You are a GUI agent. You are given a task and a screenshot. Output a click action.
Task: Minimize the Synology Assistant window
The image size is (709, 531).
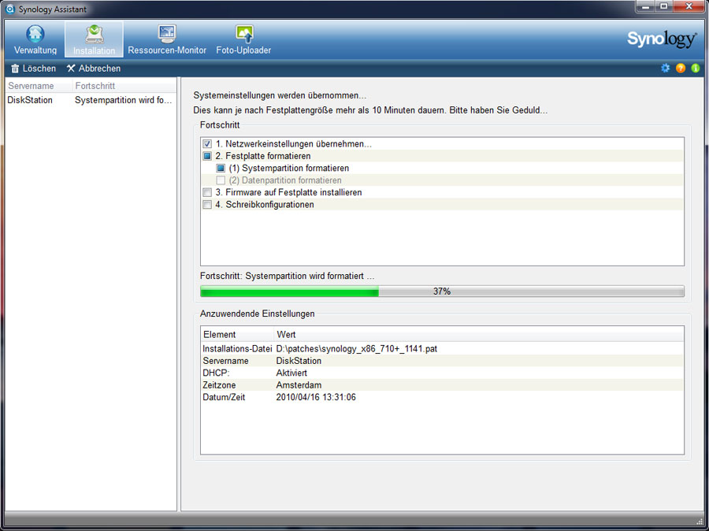(x=646, y=7)
